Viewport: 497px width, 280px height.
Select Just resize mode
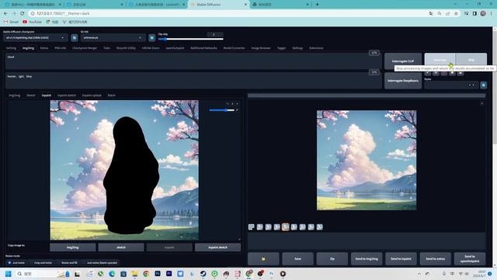pyautogui.click(x=16, y=263)
